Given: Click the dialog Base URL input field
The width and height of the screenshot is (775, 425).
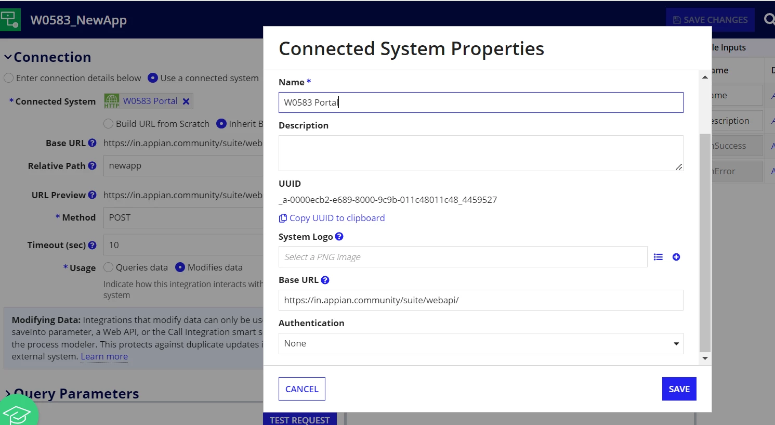Looking at the screenshot, I should tap(481, 300).
